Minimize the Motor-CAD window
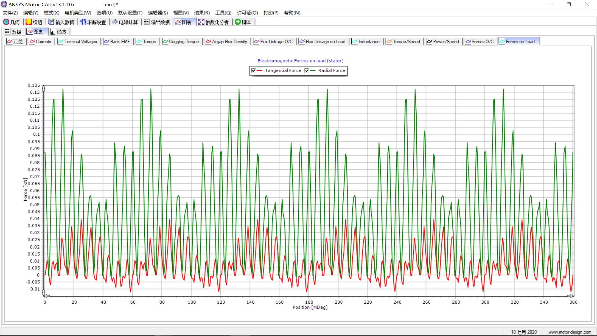Screen dimensions: 597x336 tap(550, 4)
